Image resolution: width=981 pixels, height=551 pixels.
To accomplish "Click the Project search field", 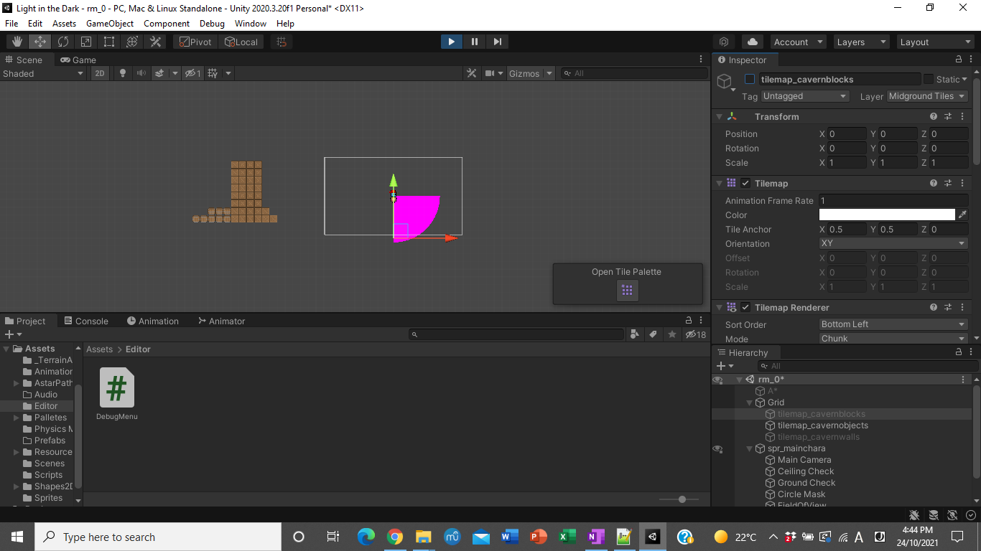I will (x=517, y=334).
